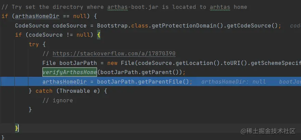Click arthasHomeDir on the highlighted assignment line

coord(65,82)
